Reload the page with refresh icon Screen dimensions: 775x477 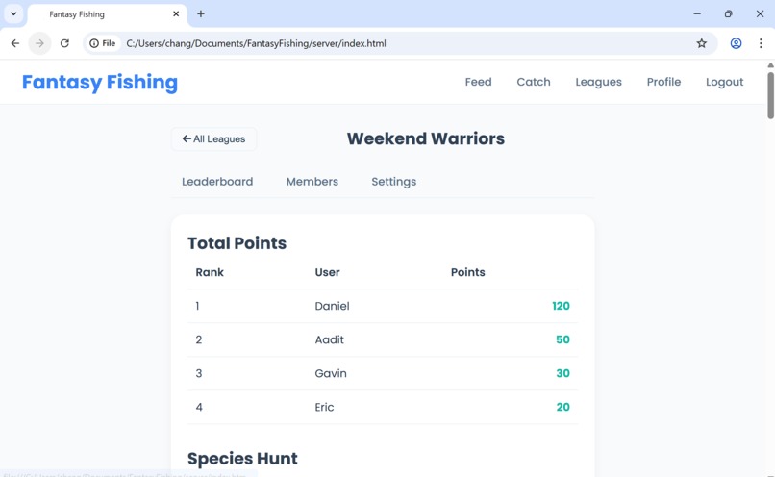[64, 43]
